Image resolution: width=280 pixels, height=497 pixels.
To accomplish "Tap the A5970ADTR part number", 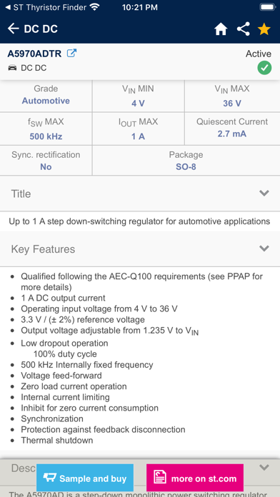I will [34, 54].
